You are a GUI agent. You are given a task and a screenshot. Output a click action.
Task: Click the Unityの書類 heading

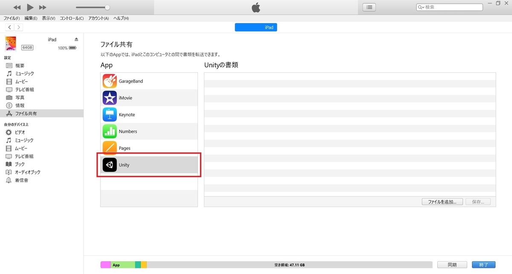pyautogui.click(x=221, y=66)
